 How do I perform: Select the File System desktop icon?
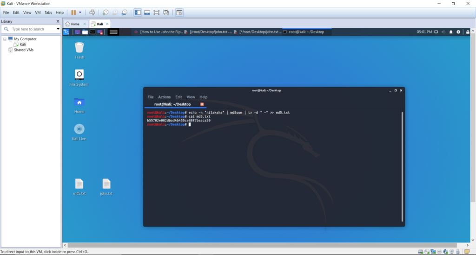click(79, 77)
